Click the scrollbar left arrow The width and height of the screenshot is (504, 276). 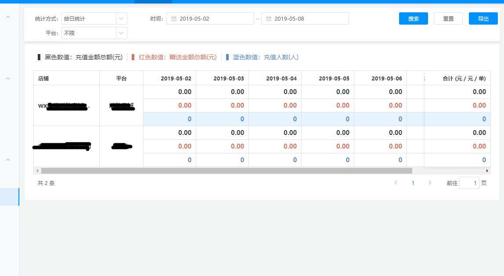pyautogui.click(x=37, y=171)
